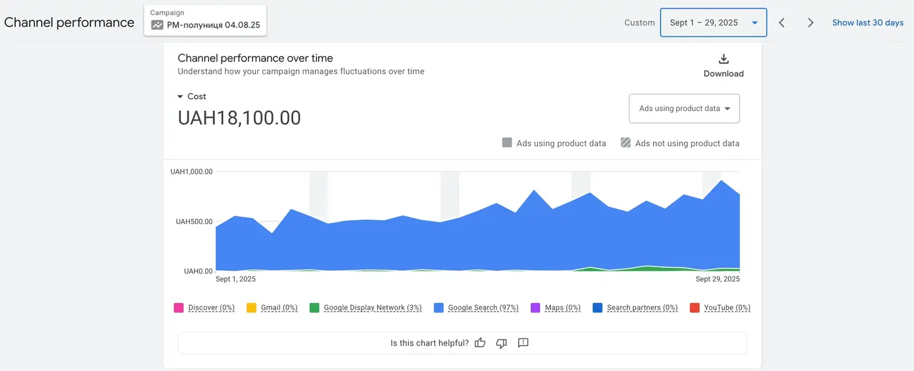Click the light blue Google Search swatch
The width and height of the screenshot is (914, 371).
(x=439, y=308)
